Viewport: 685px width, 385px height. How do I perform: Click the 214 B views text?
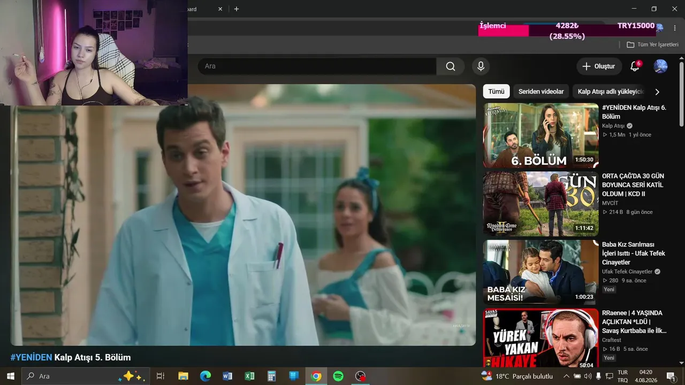click(616, 212)
